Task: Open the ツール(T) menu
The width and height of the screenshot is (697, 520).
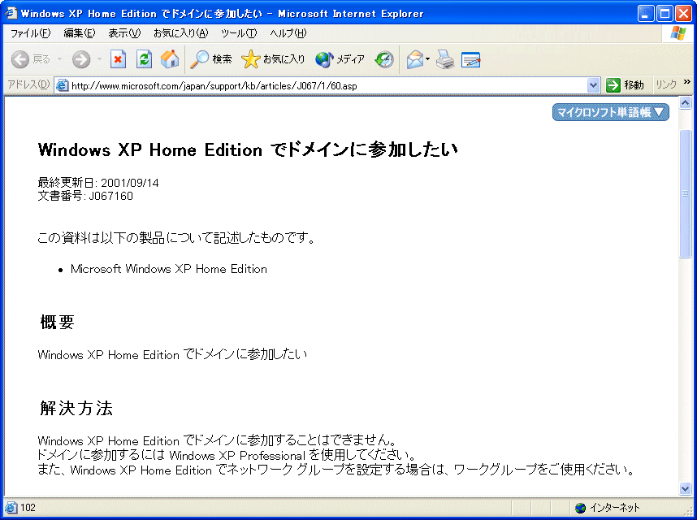Action: coord(239,33)
